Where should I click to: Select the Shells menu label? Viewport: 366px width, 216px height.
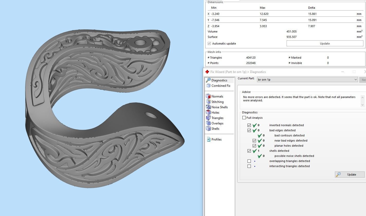(215, 129)
